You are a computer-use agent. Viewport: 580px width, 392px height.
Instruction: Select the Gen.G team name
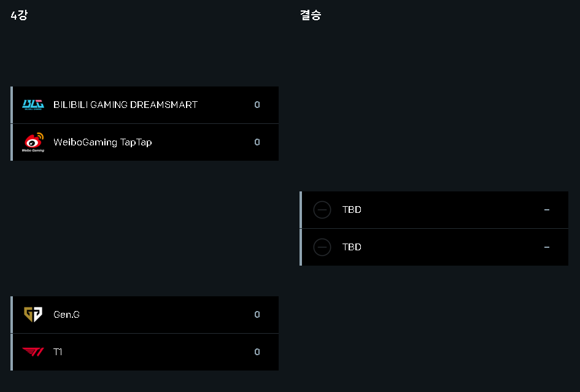click(66, 315)
